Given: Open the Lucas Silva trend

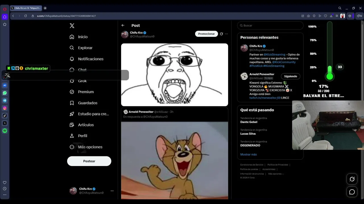Looking at the screenshot, I should (248, 134).
